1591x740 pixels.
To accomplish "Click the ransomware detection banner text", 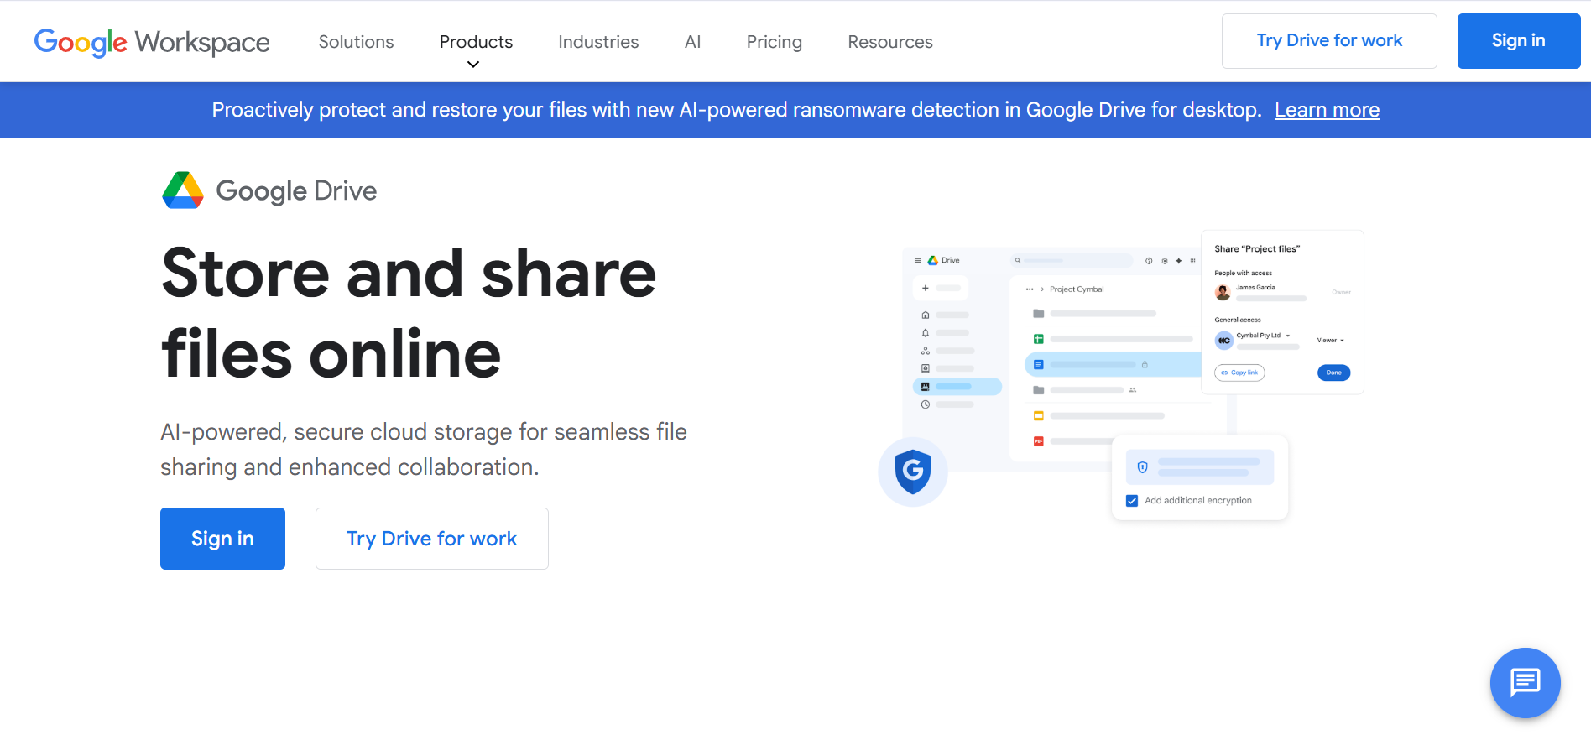I will click(x=736, y=110).
